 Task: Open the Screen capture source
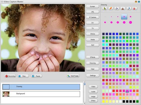coord(92,7)
